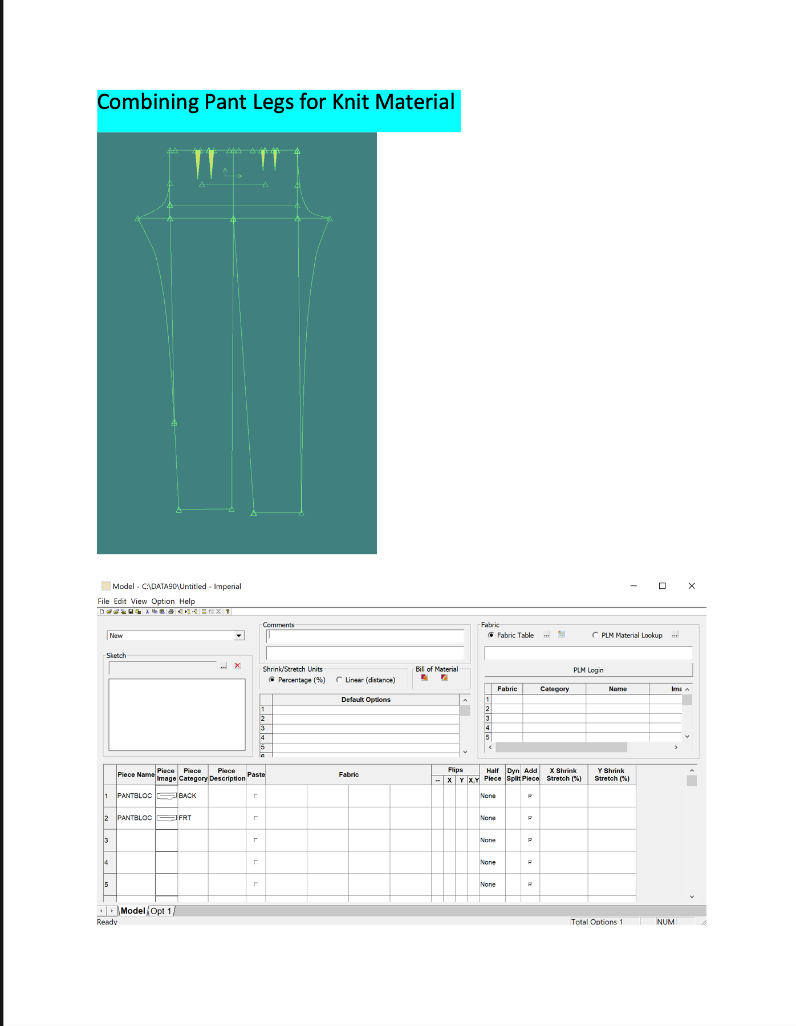This screenshot has height=1026, width=796.
Task: Click the BACK piece image thumbnail in row 1
Action: 166,796
